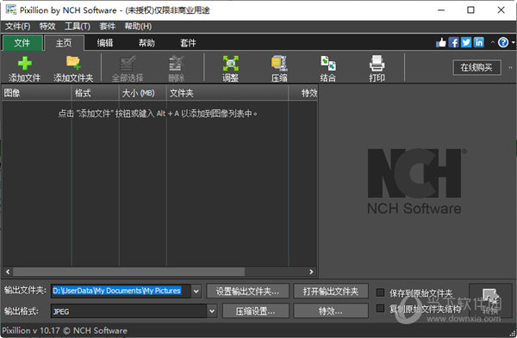The image size is (517, 338).
Task: Enable 保存到原始文件夹 checkbox
Action: pyautogui.click(x=380, y=292)
